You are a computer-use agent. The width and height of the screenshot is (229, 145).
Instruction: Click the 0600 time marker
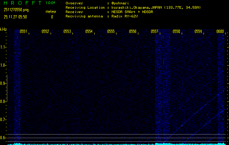point(220,32)
